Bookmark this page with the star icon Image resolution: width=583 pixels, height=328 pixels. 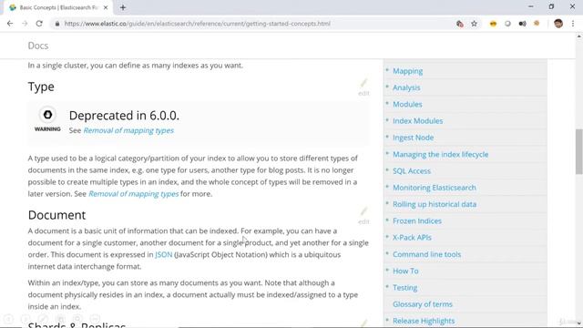[474, 24]
